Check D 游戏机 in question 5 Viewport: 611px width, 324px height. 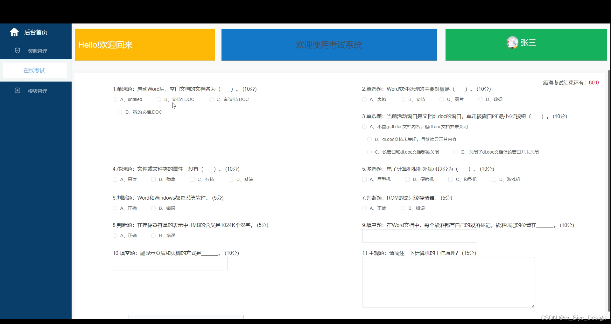[x=494, y=179]
